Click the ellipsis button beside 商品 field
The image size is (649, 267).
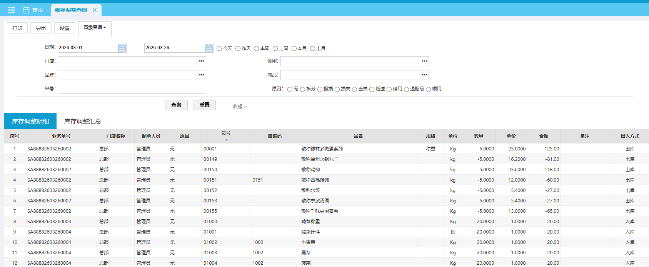[424, 75]
